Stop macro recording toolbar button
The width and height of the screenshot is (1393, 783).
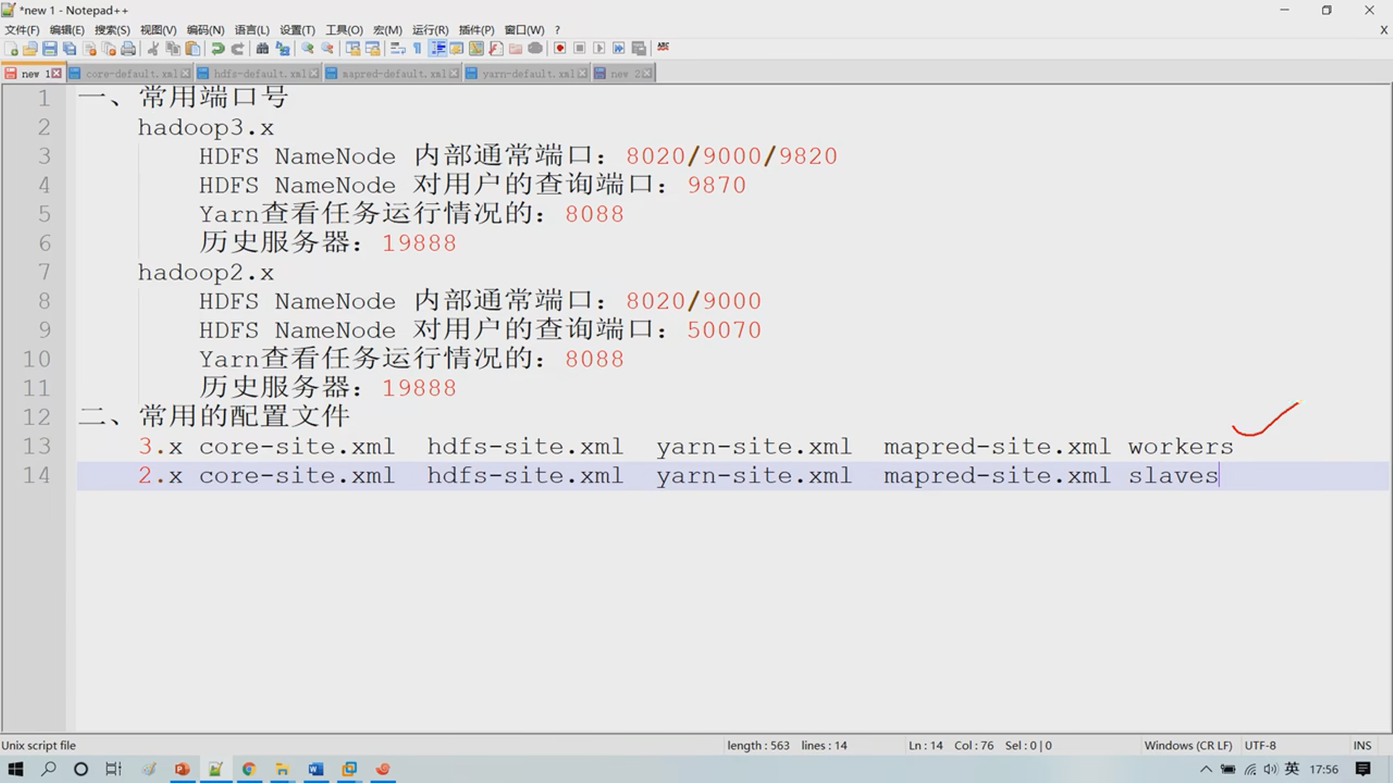tap(580, 49)
